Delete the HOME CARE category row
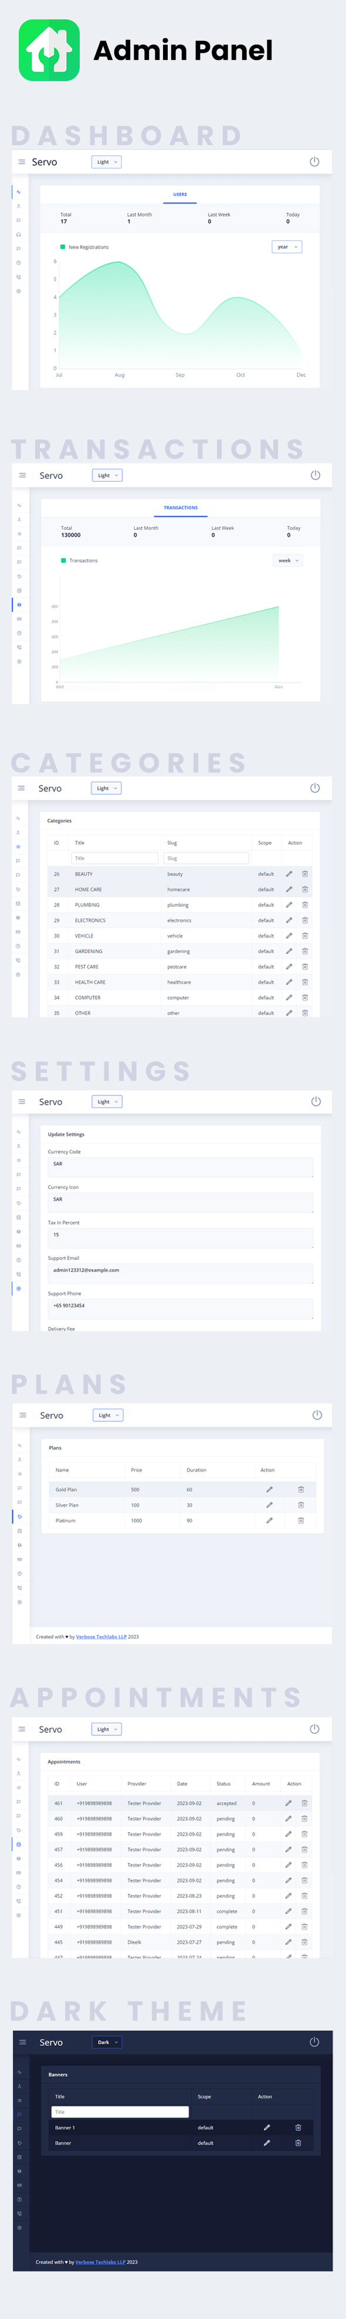 point(305,889)
